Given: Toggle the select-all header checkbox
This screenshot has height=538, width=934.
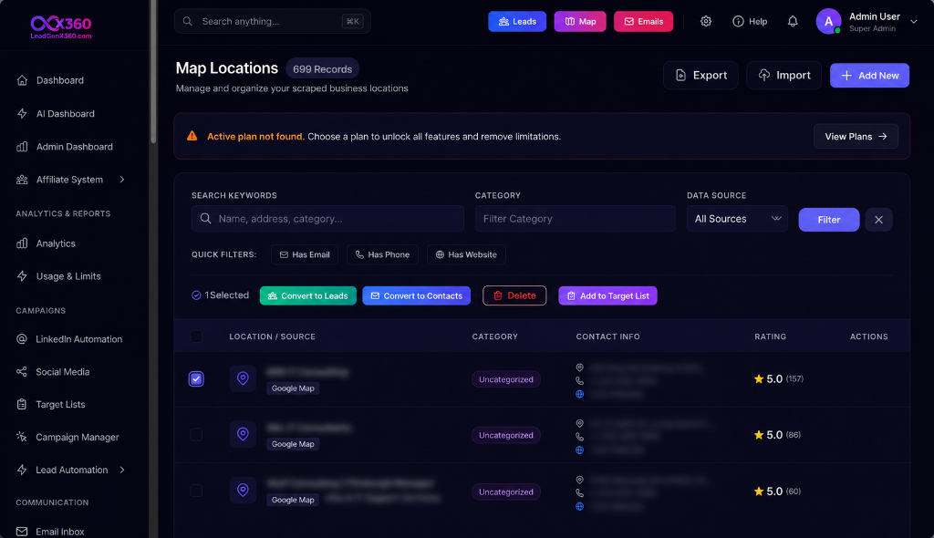Looking at the screenshot, I should (196, 336).
